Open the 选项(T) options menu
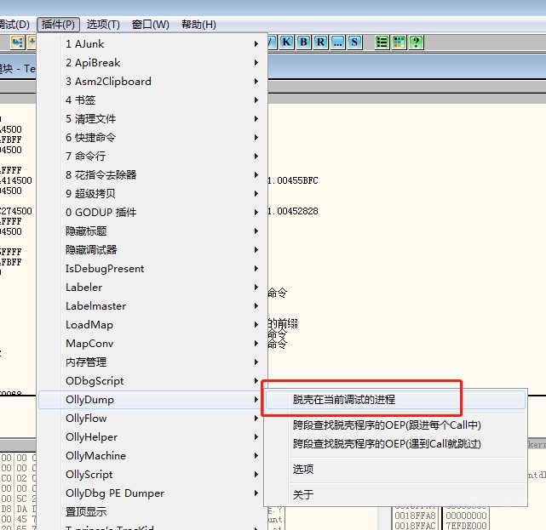The height and width of the screenshot is (530, 546). coord(103,25)
